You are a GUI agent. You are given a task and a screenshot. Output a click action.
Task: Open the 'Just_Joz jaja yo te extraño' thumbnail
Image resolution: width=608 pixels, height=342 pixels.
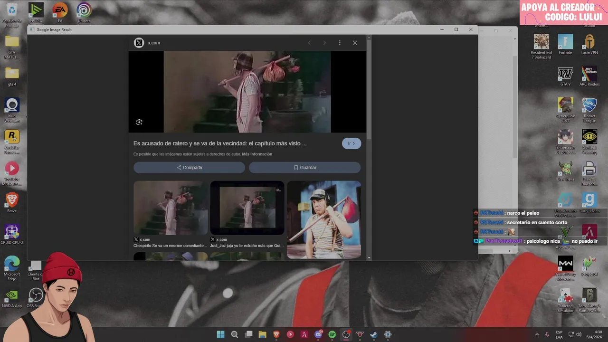(247, 208)
